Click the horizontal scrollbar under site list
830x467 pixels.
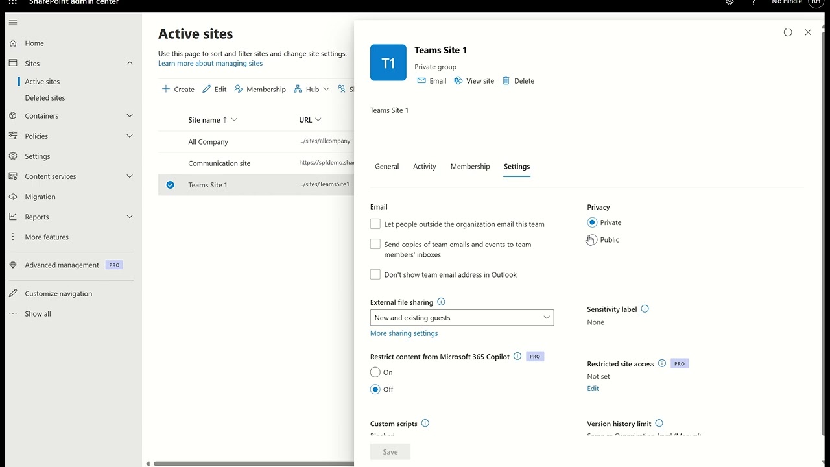254,464
